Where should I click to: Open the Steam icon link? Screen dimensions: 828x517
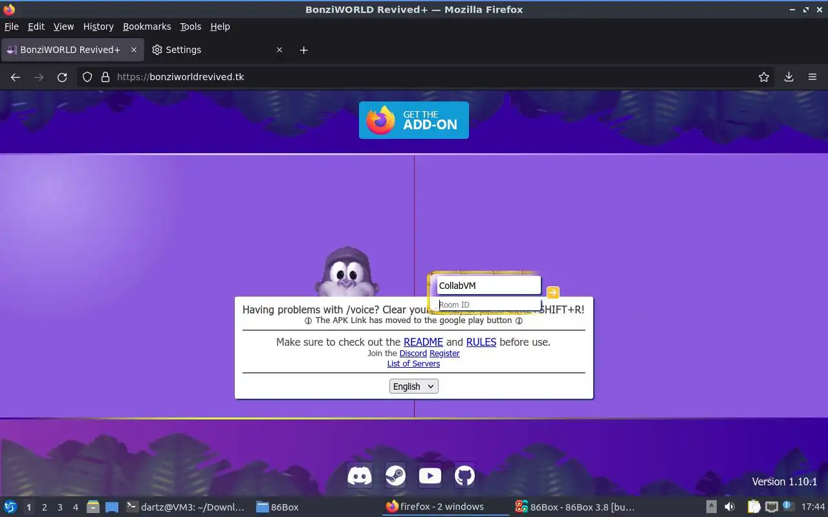coord(395,476)
